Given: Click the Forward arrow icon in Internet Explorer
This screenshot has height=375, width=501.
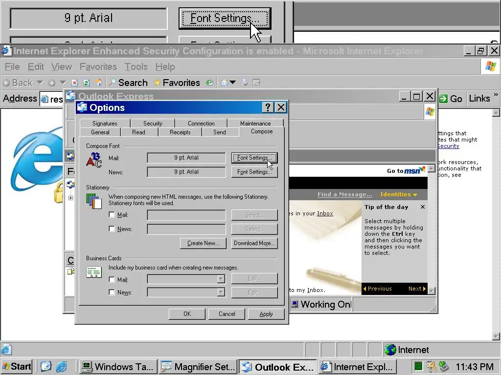Looking at the screenshot, I should click(51, 83).
